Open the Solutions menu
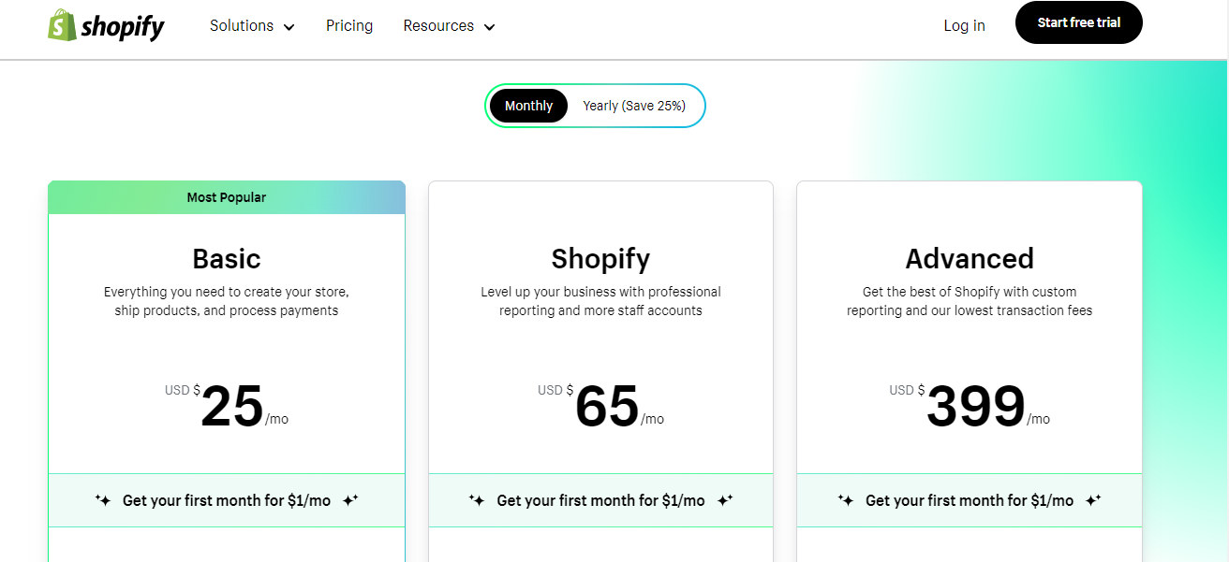 tap(252, 26)
